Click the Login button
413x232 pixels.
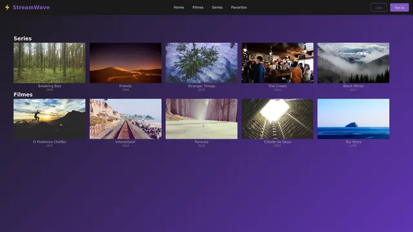[379, 7]
